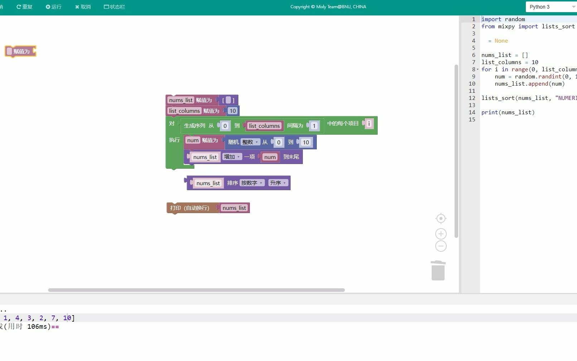This screenshot has height=361, width=577.
Task: Zoom out using the minus icon
Action: coord(441,246)
